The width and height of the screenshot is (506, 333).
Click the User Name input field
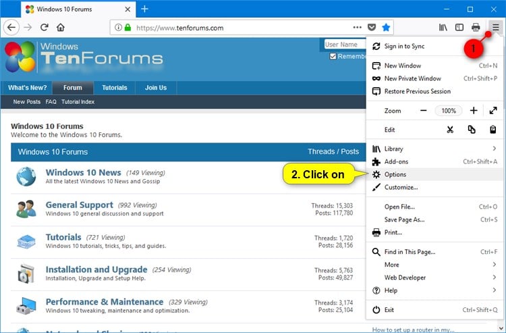345,45
